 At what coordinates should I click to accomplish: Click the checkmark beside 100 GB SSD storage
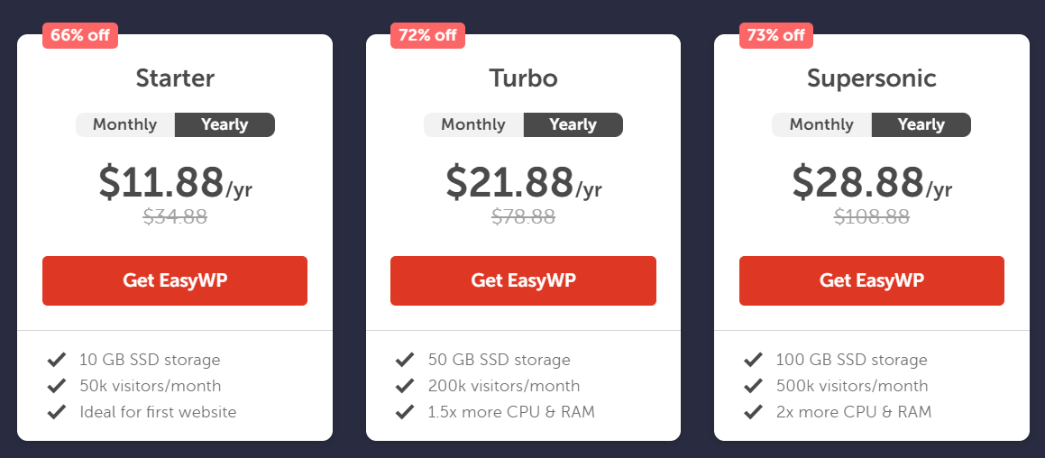pyautogui.click(x=753, y=360)
